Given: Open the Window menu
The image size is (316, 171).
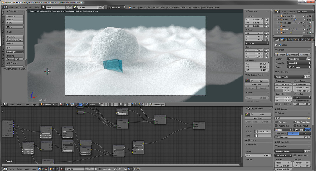Looking at the screenshot, I should (x=28, y=7).
